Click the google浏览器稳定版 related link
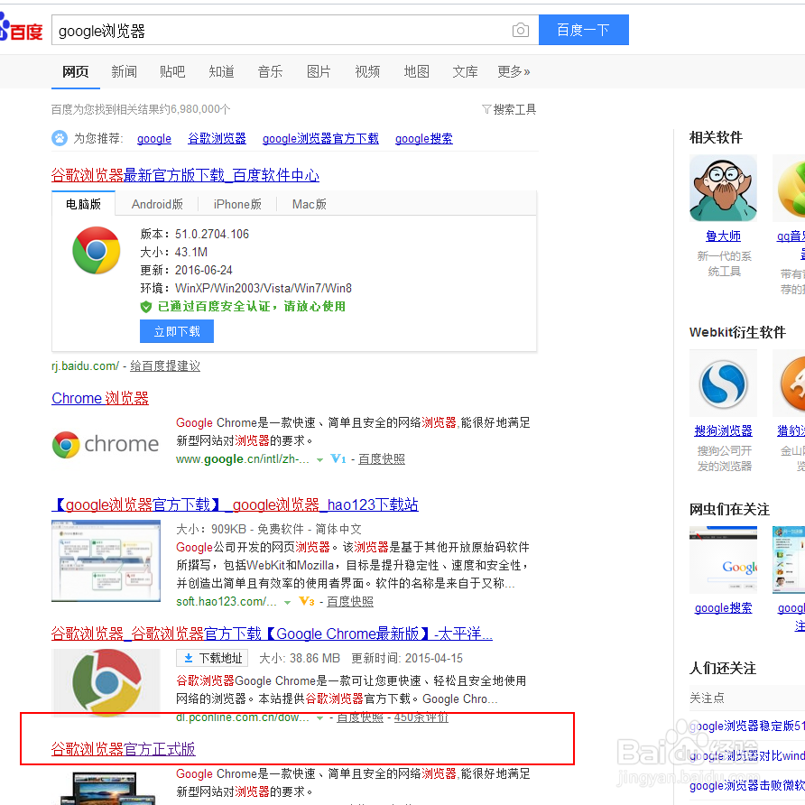805x805 pixels. click(747, 726)
